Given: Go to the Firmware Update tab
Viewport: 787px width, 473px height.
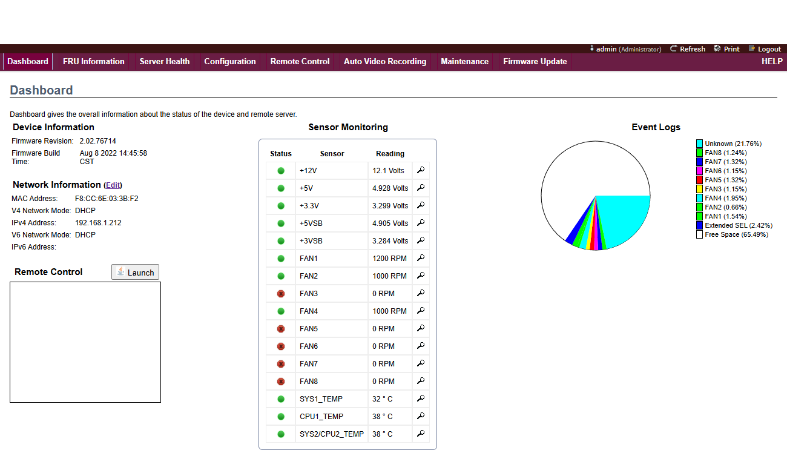Looking at the screenshot, I should point(535,61).
